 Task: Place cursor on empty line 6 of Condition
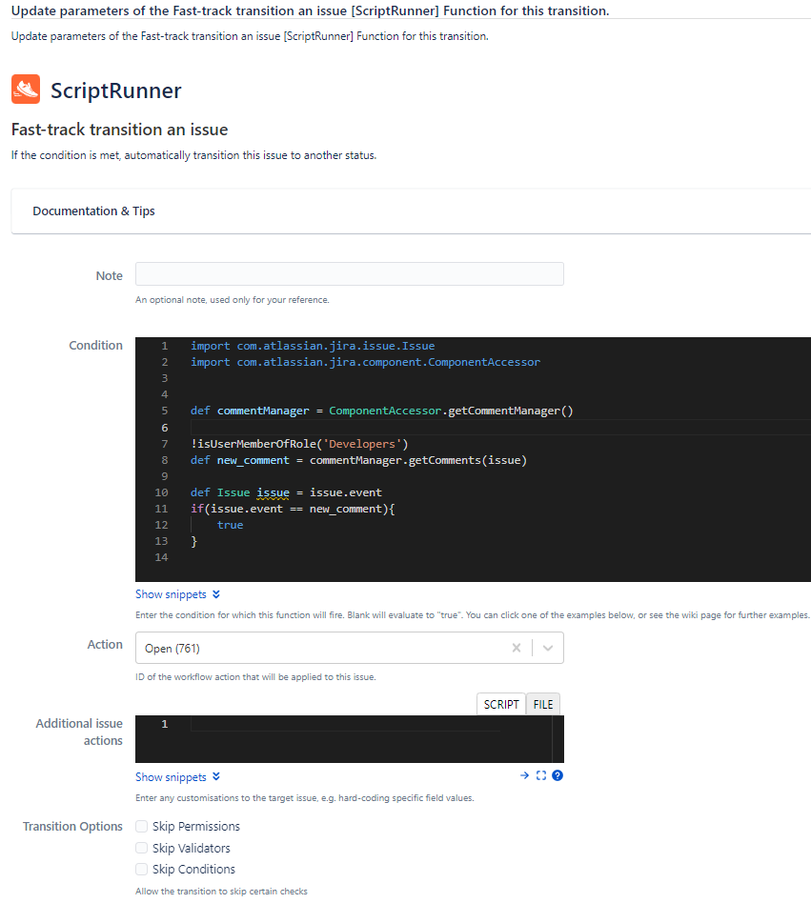500,428
